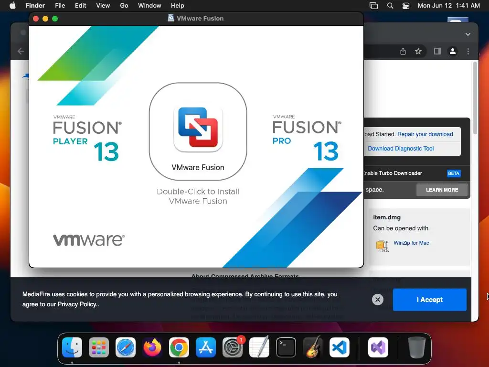Open Control Center in menu bar
This screenshot has width=489, height=367.
click(406, 6)
